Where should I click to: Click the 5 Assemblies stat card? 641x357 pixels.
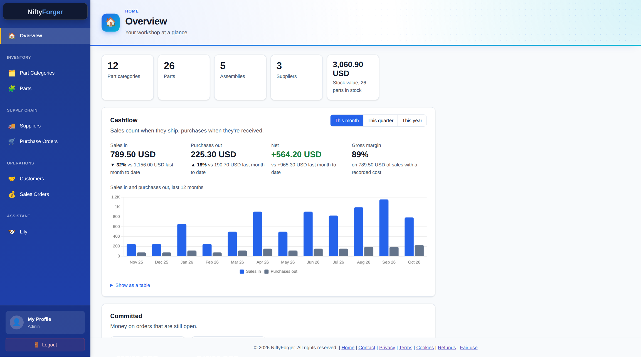240,77
